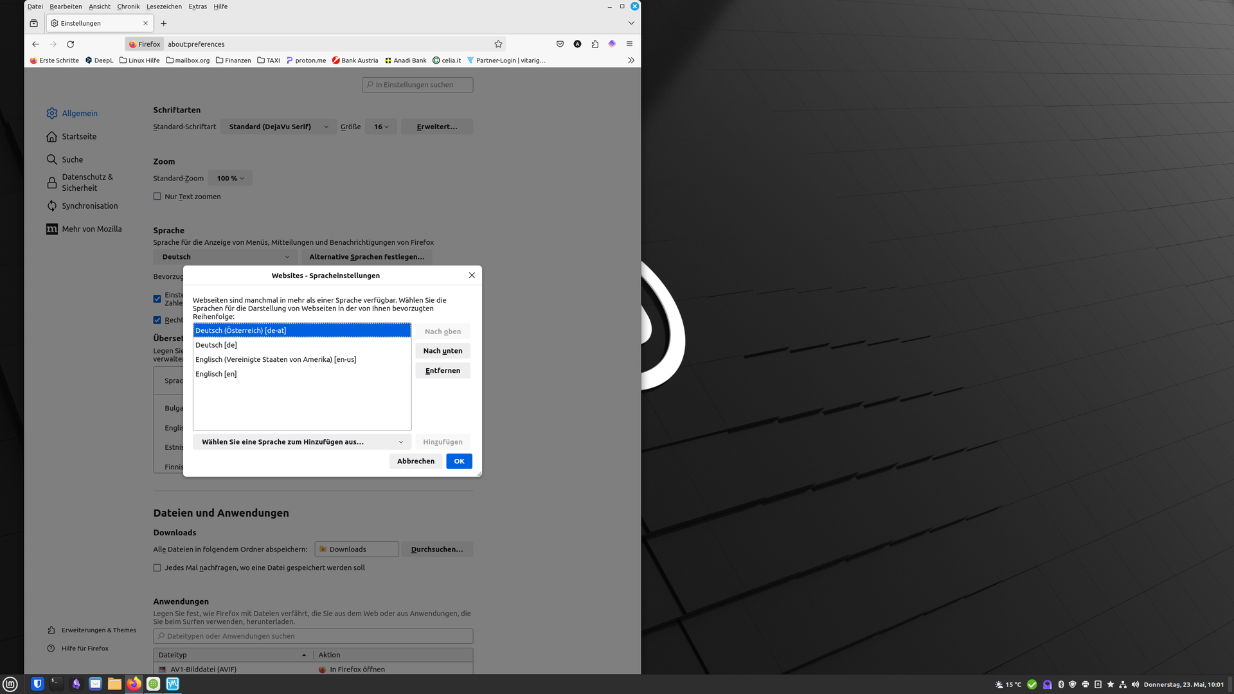Select Englisch [en] in the language list
Viewport: 1234px width, 694px height.
[x=216, y=374]
